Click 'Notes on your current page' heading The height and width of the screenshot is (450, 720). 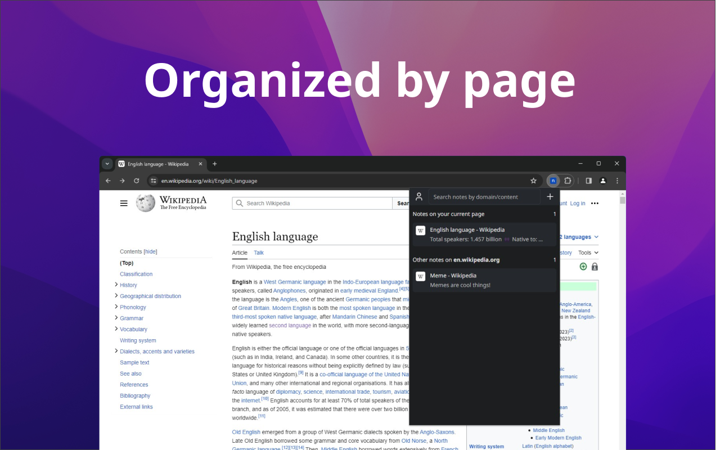[448, 214]
